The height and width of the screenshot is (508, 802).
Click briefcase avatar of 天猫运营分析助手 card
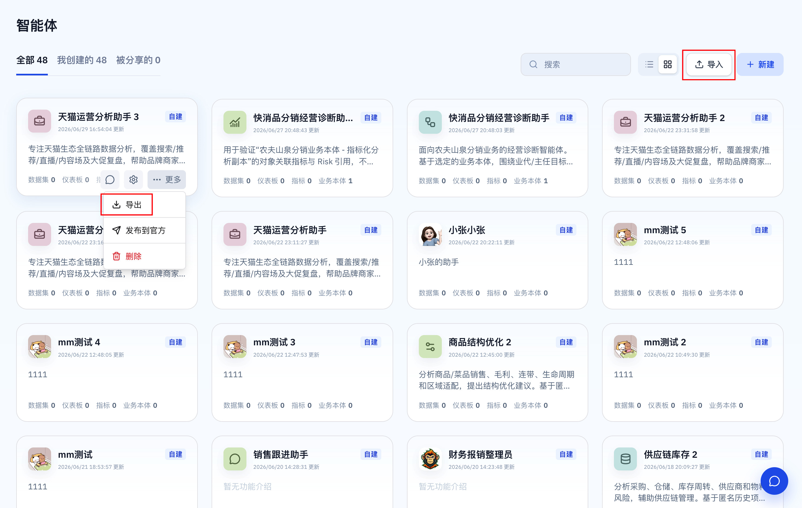[x=235, y=234]
